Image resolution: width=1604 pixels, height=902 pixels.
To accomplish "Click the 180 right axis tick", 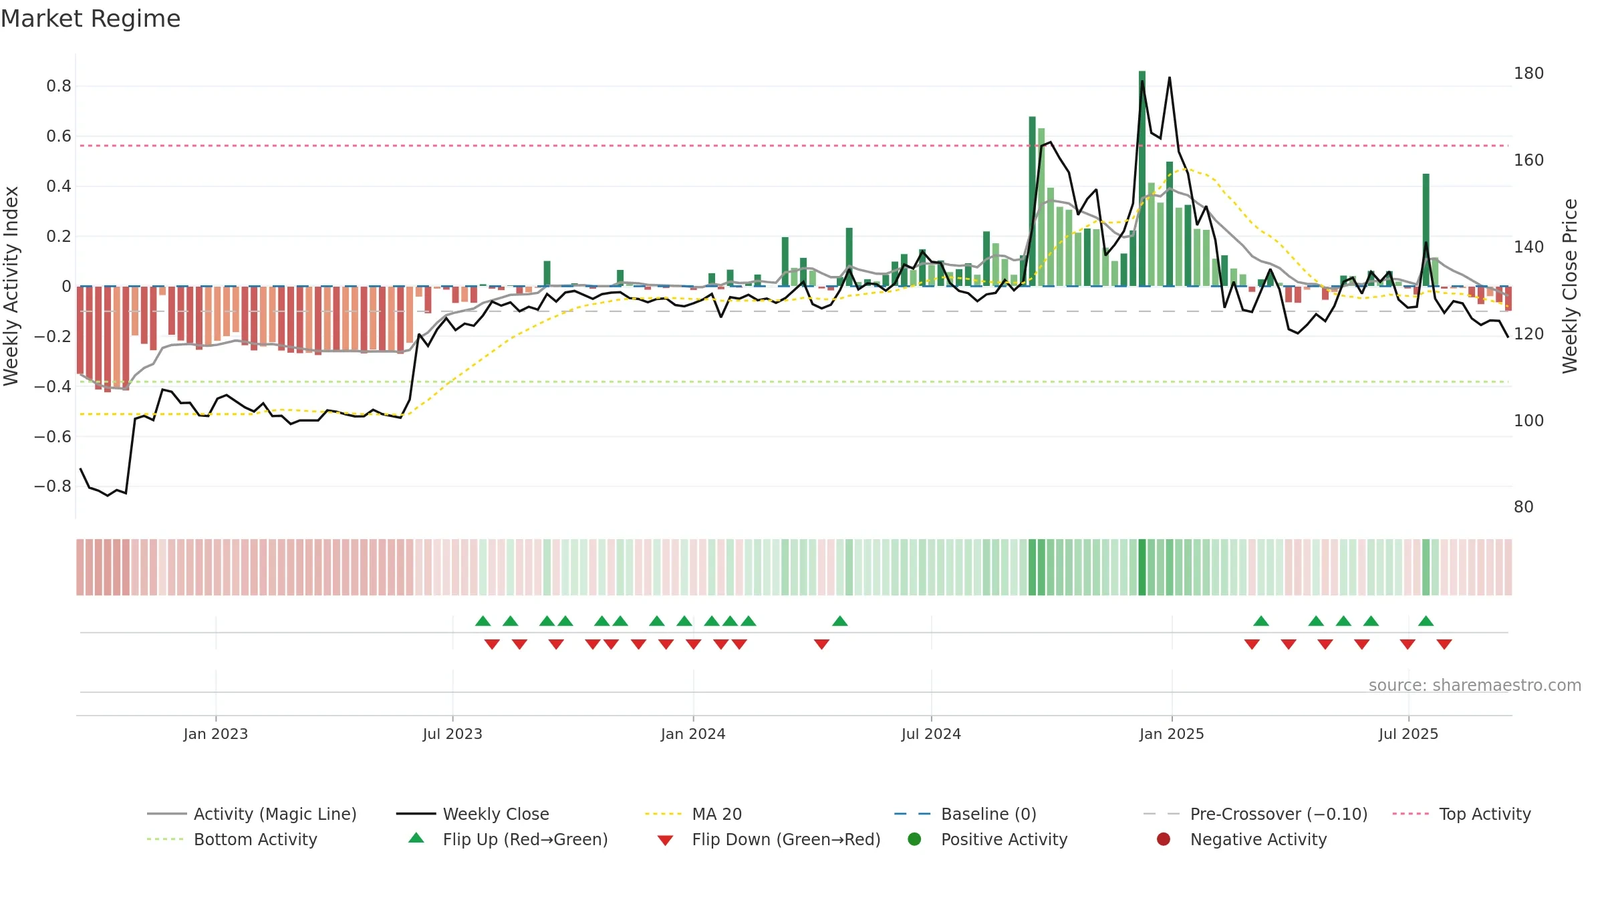I will click(x=1529, y=73).
